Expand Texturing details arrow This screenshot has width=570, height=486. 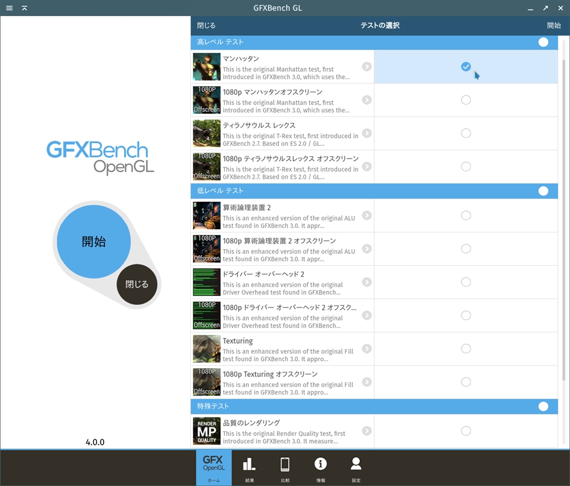click(367, 349)
